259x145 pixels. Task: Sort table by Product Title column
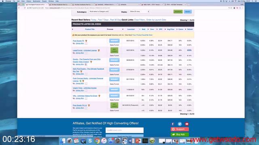(90, 29)
